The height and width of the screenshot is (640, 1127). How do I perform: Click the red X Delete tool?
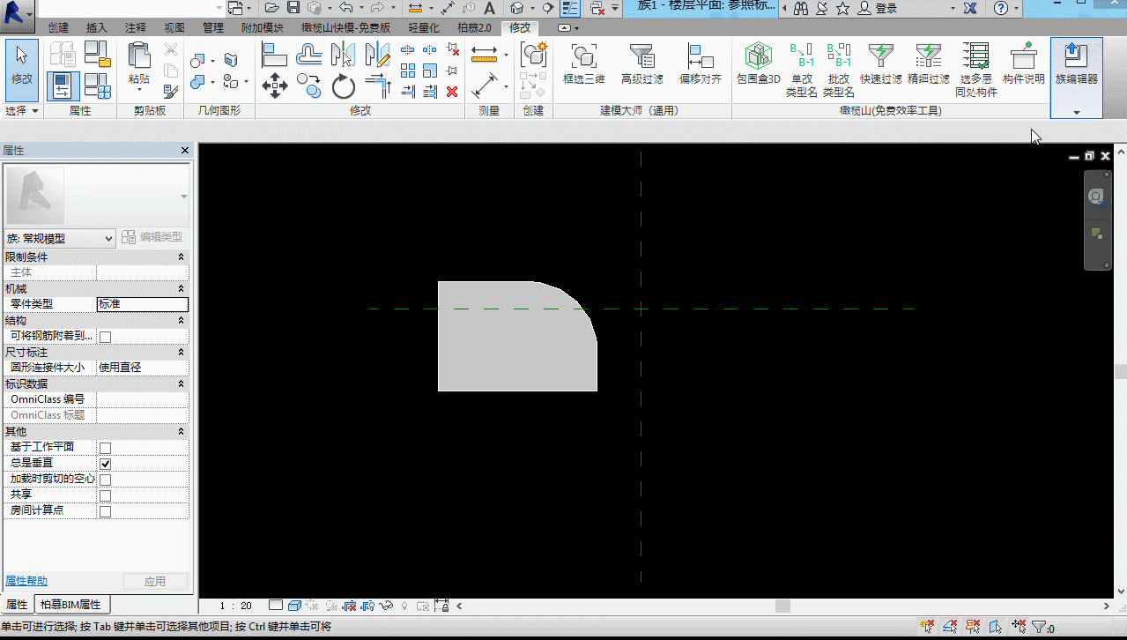(452, 91)
